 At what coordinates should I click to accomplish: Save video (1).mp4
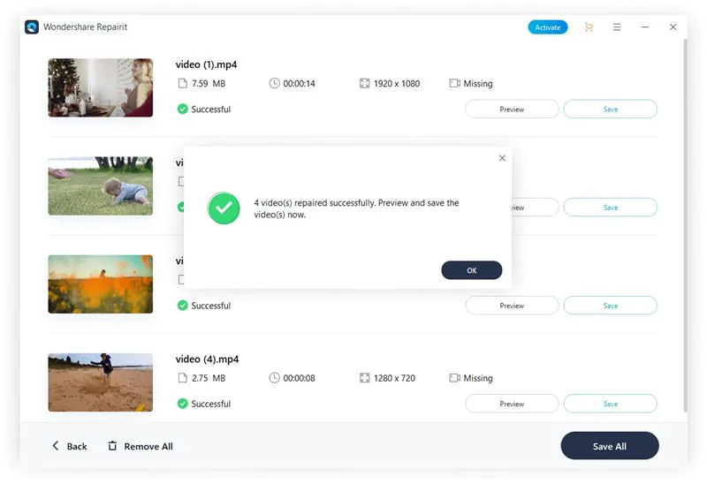[610, 110]
